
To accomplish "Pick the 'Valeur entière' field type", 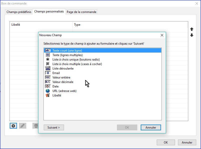I will click(61, 77).
